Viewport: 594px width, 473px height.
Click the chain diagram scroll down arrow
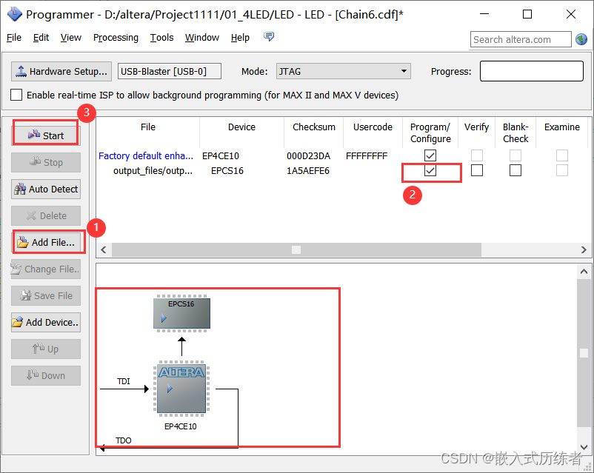(584, 447)
